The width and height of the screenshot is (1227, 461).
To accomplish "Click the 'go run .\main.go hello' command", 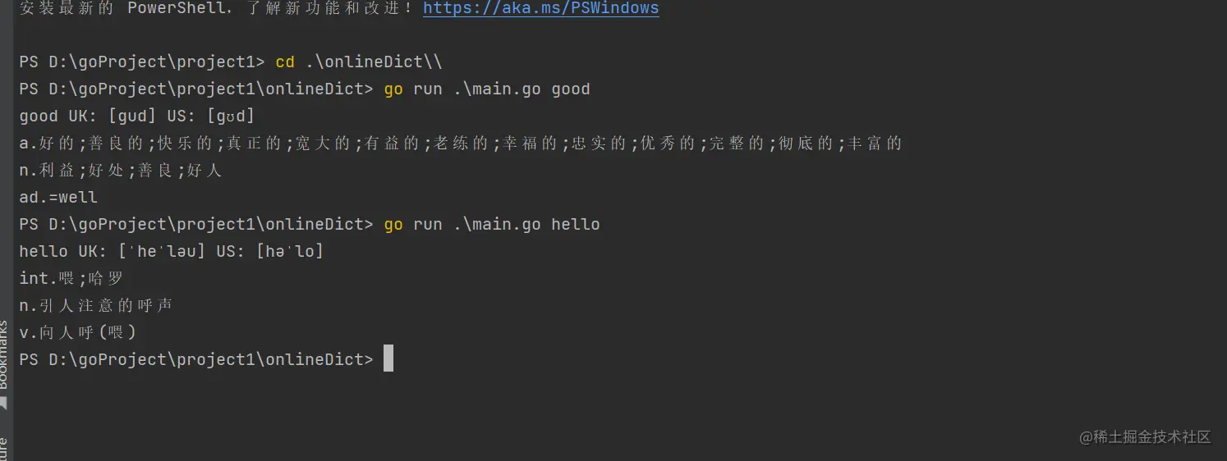I will [491, 225].
